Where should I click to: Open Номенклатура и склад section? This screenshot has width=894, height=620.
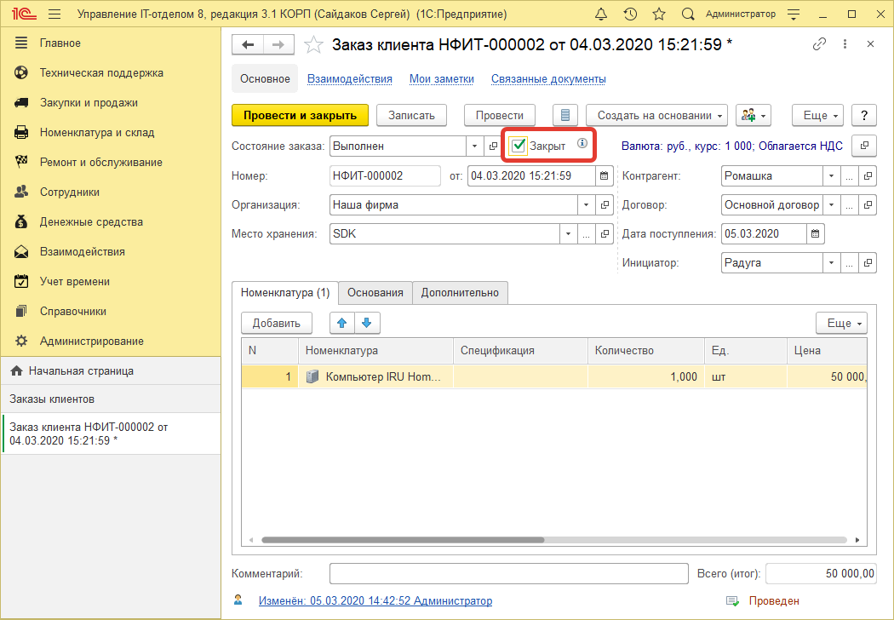click(x=97, y=132)
